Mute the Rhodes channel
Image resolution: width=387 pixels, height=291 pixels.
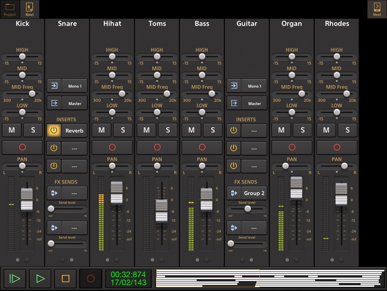[x=326, y=130]
